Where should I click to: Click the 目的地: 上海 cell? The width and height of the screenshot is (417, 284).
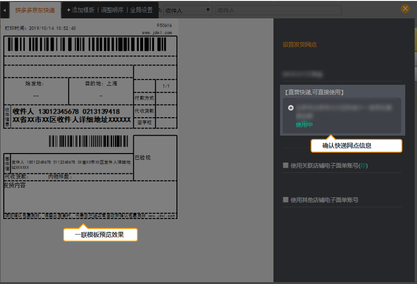(101, 91)
